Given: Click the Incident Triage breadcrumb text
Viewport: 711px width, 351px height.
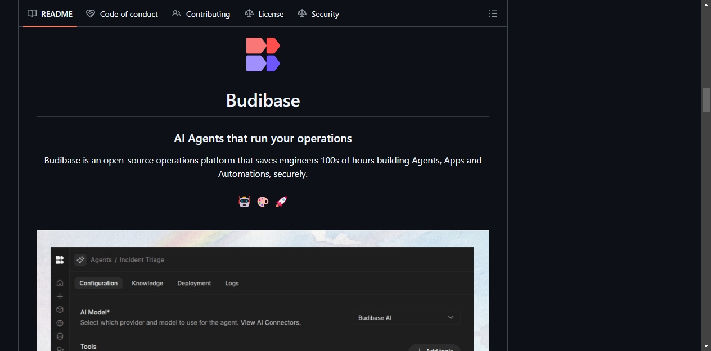Looking at the screenshot, I should pyautogui.click(x=142, y=260).
